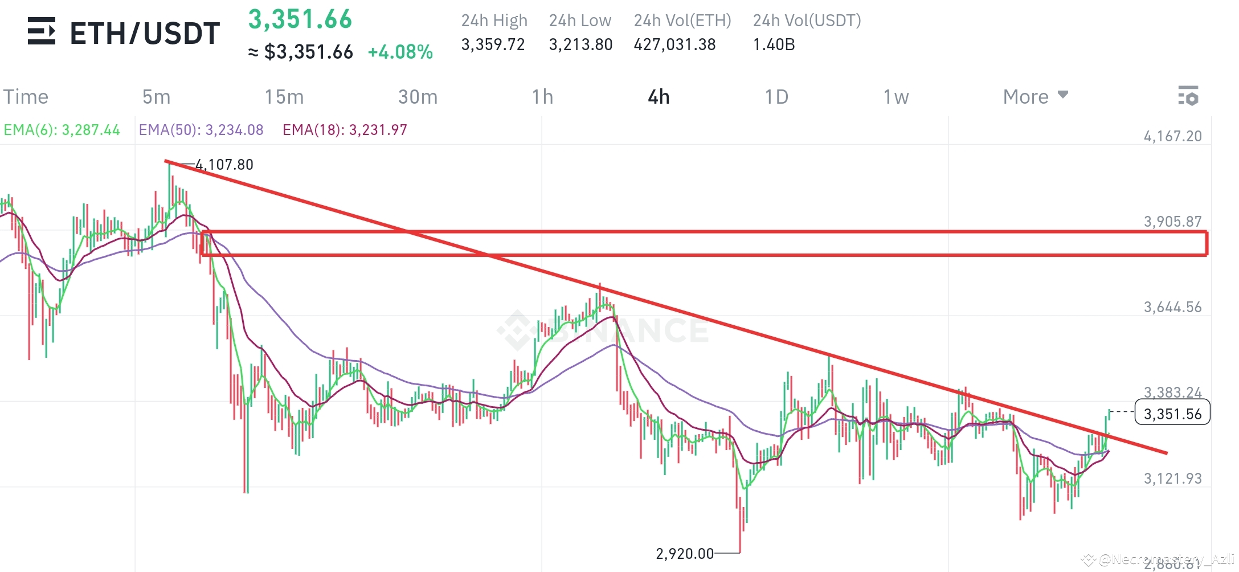The height and width of the screenshot is (572, 1239).
Task: Toggle the EMA(6) indicator label
Action: coord(62,130)
